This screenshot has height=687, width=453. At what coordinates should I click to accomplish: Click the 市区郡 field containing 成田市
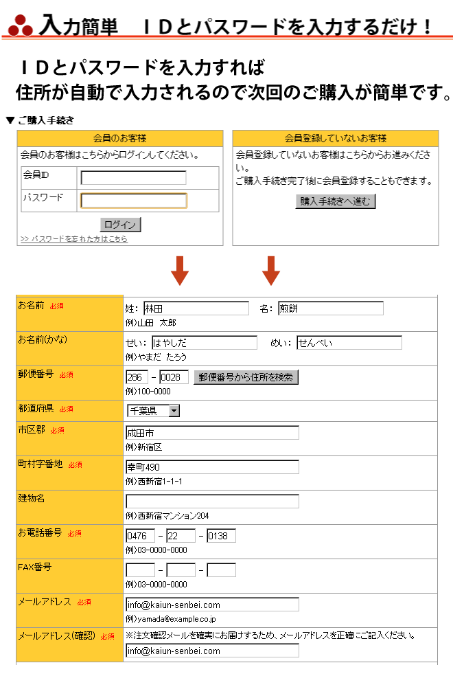click(212, 433)
